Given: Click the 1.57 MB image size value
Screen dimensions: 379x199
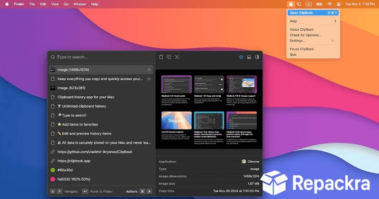Looking at the screenshot, I should (x=253, y=184).
